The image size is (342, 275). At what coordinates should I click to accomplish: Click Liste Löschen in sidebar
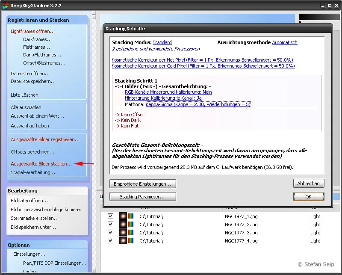point(24,95)
